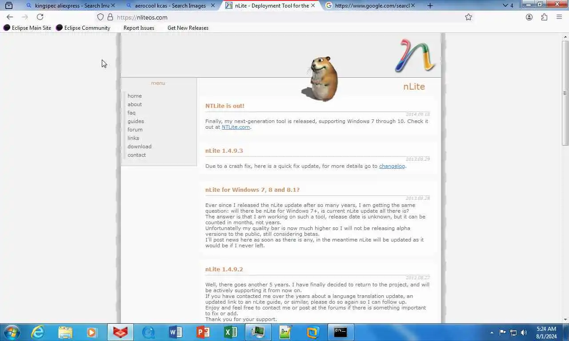The image size is (569, 341).
Task: Open the Command Prompt taskbar window
Action: coord(341,332)
